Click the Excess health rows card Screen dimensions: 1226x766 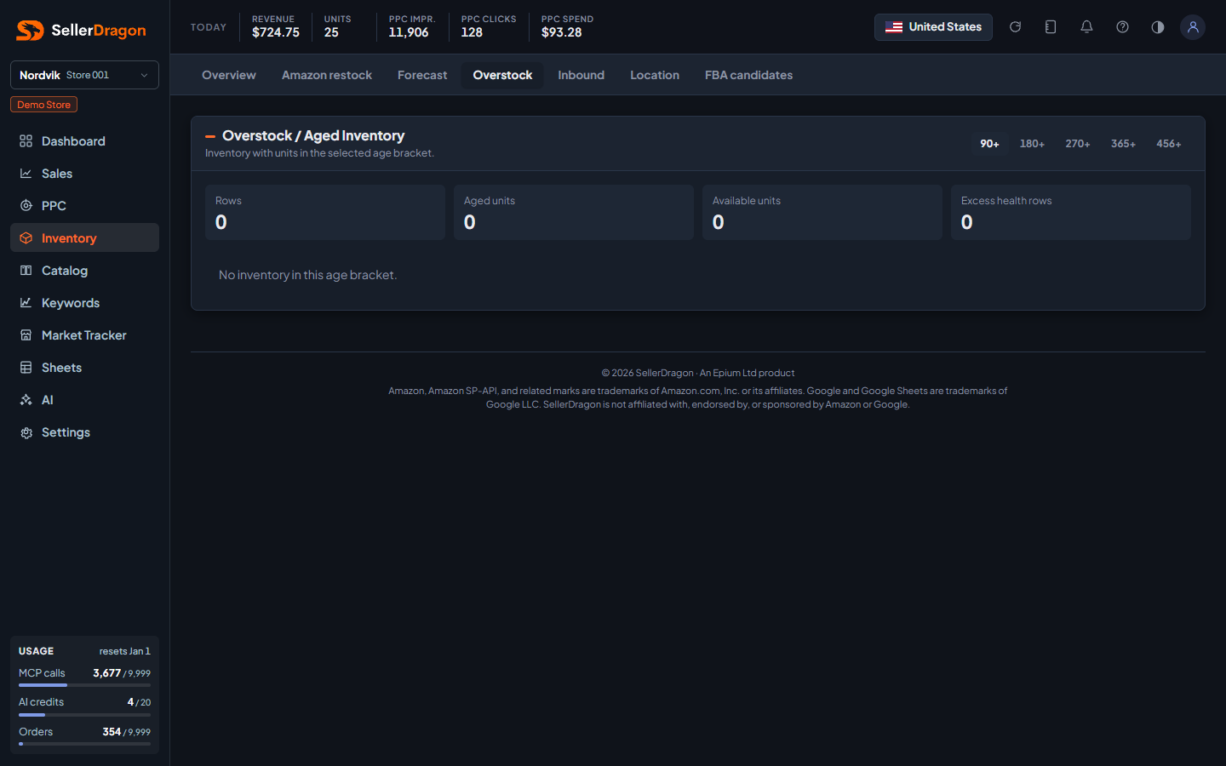click(1071, 212)
